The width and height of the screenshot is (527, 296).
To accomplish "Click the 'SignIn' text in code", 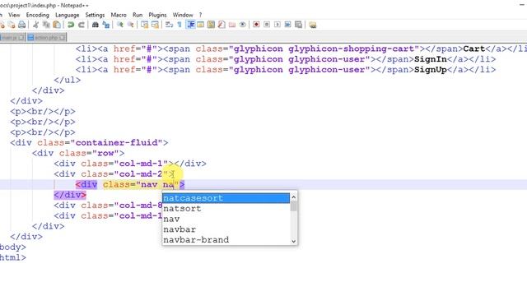I will click(x=430, y=59).
